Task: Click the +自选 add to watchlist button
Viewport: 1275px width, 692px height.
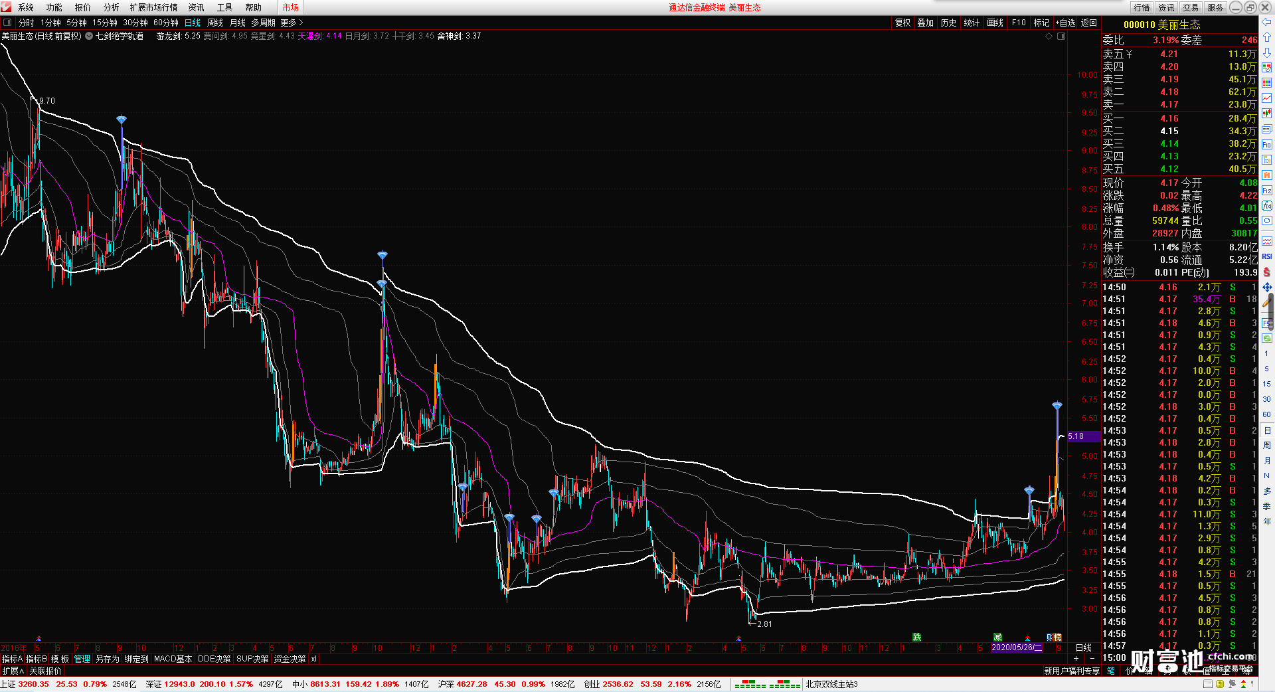Action: tap(1066, 23)
